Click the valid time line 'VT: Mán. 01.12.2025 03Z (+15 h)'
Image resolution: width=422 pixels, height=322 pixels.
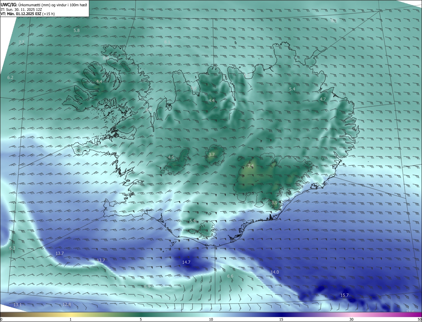click(x=28, y=14)
